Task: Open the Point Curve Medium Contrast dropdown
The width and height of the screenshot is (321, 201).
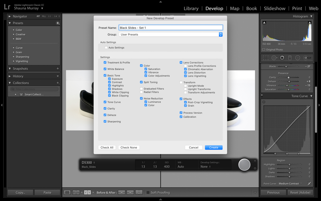Action: [290, 184]
